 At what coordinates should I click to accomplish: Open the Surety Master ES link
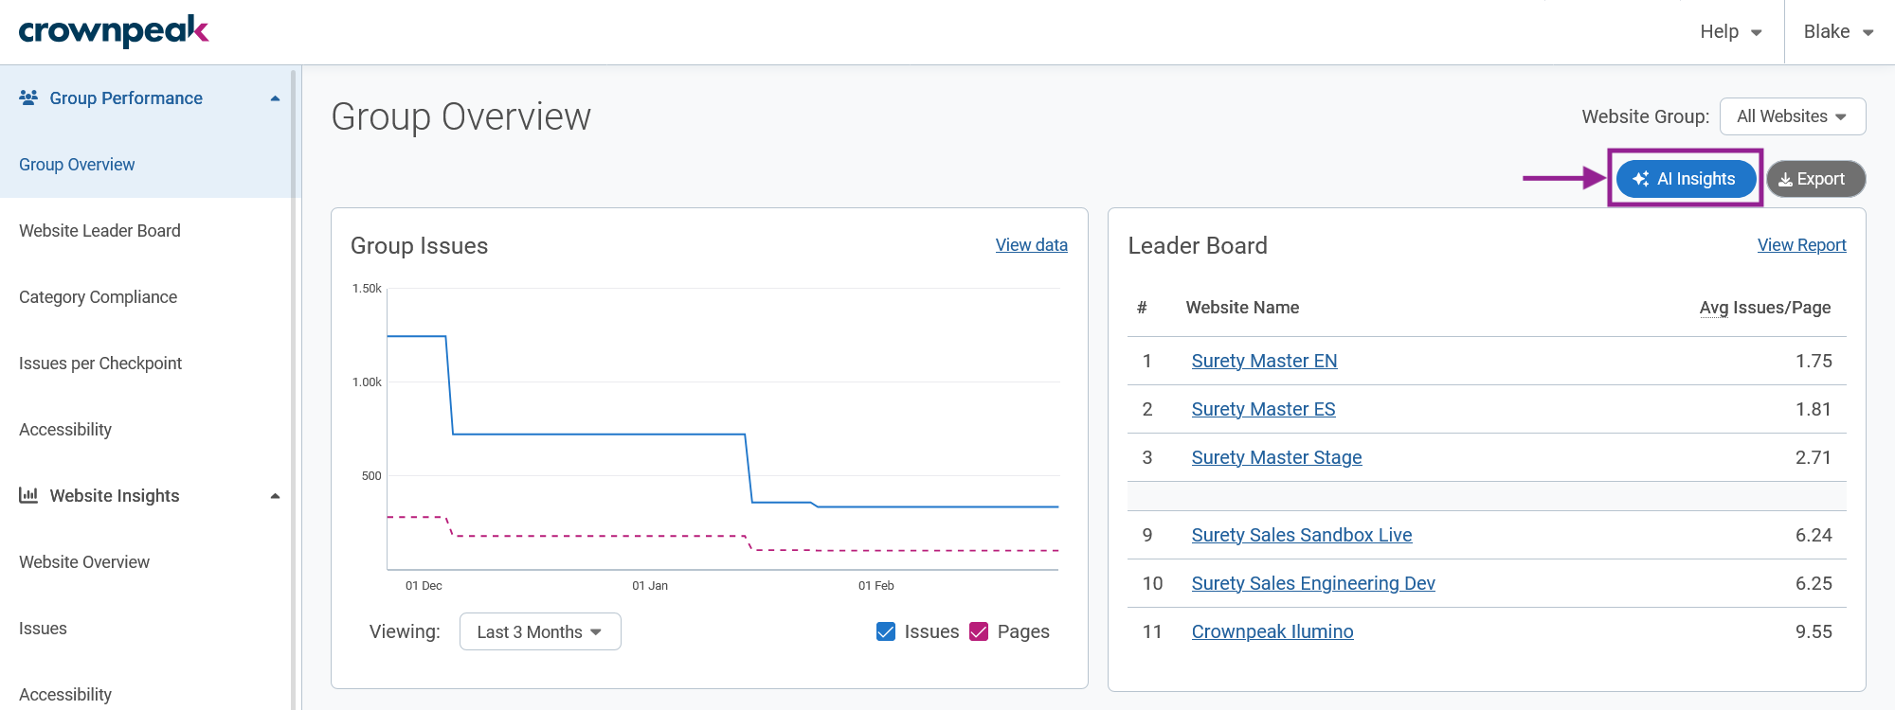[1263, 409]
